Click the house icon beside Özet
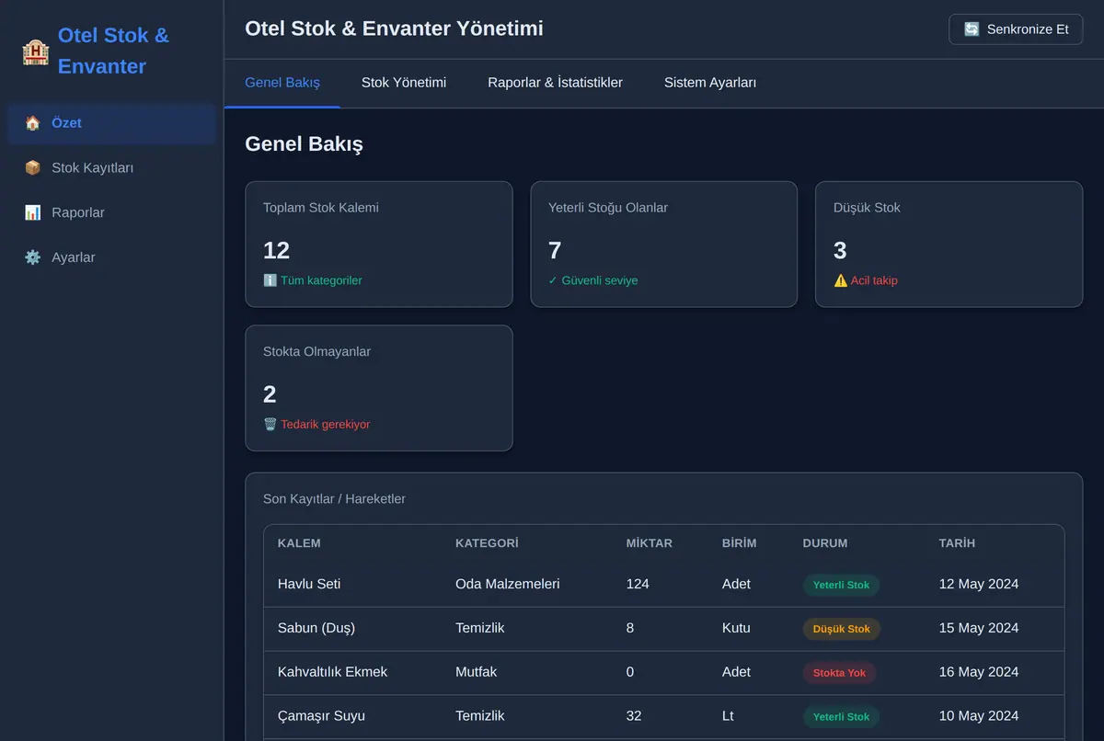 pyautogui.click(x=33, y=123)
